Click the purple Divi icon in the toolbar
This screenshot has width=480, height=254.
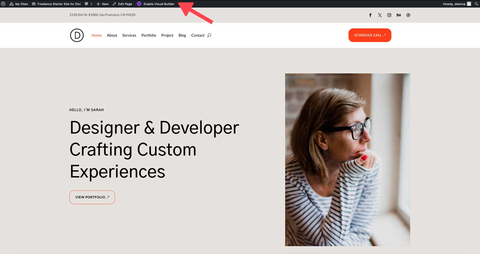point(139,4)
